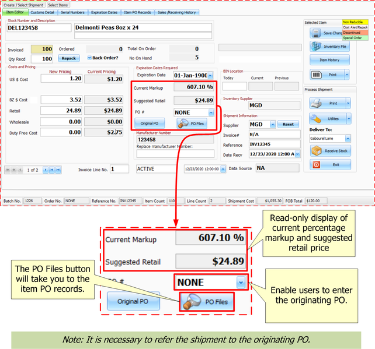Click the New Pricing US $ Cost field

(61, 79)
